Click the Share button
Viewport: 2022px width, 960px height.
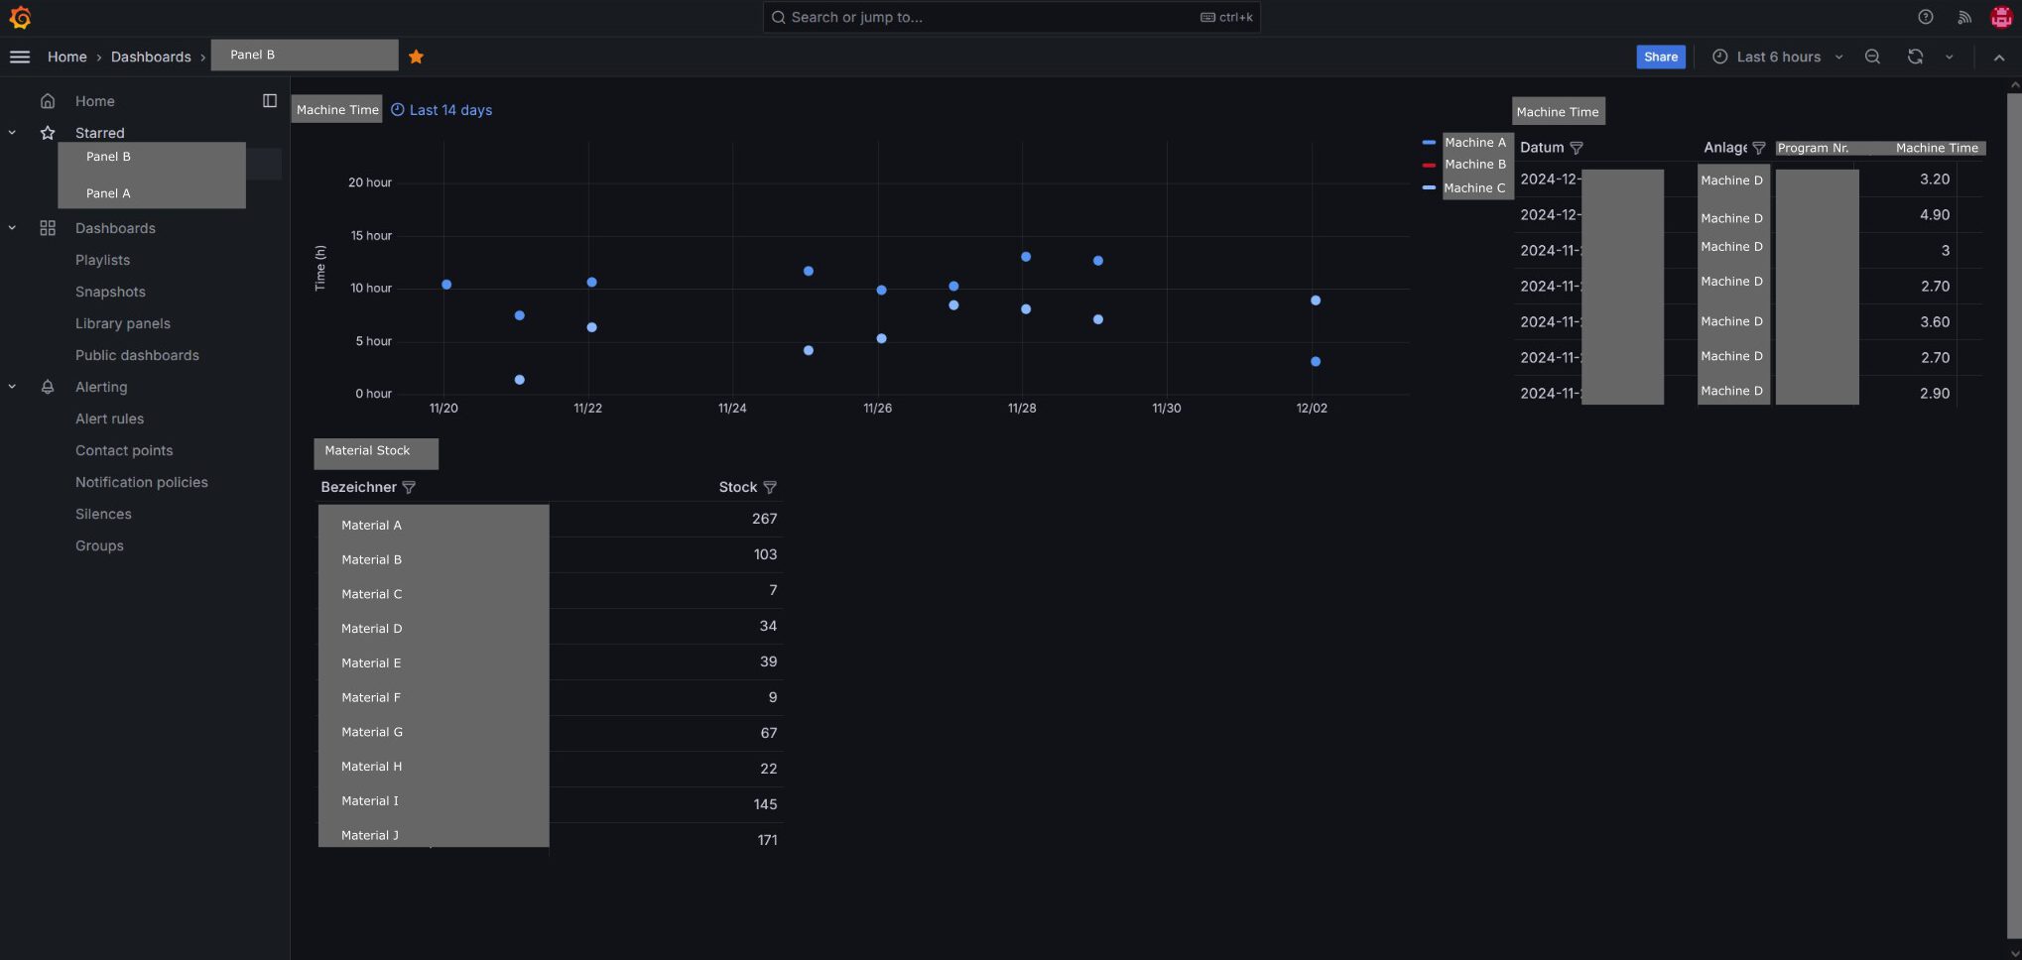[1660, 57]
